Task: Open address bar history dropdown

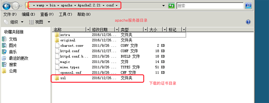Action: click(x=164, y=6)
